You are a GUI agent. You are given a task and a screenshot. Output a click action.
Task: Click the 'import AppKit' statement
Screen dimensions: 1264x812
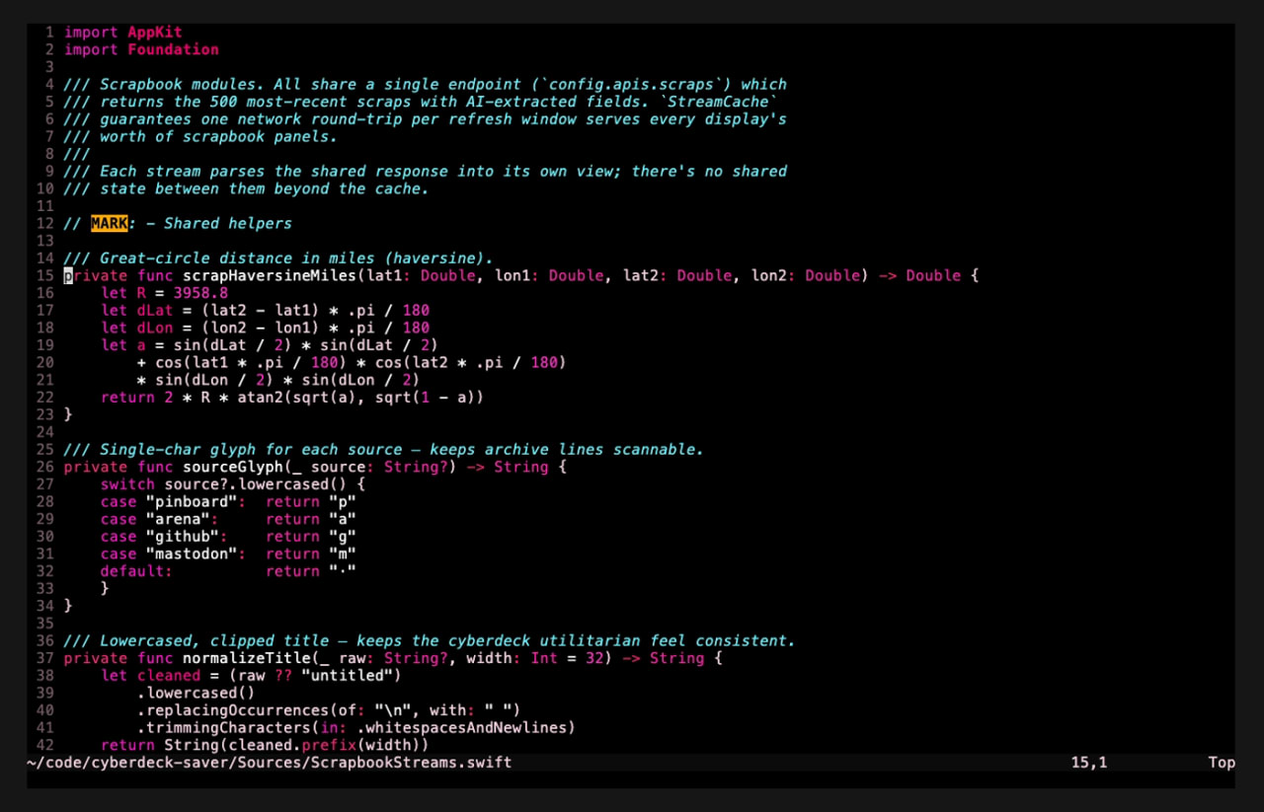pyautogui.click(x=123, y=33)
